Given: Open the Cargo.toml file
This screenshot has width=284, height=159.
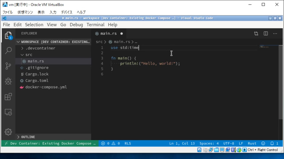Looking at the screenshot, I should [x=37, y=81].
